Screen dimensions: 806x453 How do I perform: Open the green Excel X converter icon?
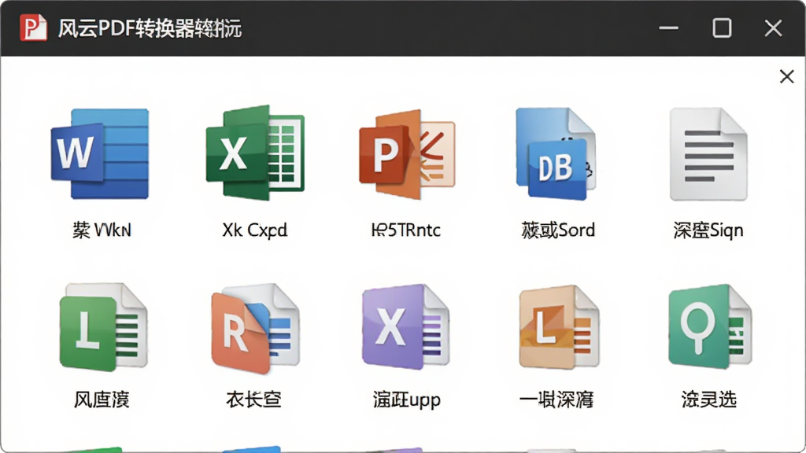click(255, 153)
